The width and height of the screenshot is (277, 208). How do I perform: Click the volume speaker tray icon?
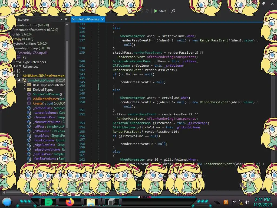pos(247,202)
